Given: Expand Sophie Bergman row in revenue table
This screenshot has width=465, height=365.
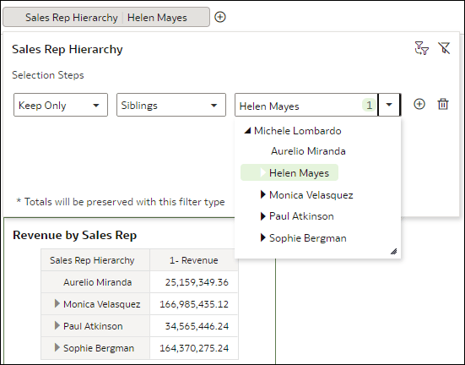Looking at the screenshot, I should click(x=57, y=347).
